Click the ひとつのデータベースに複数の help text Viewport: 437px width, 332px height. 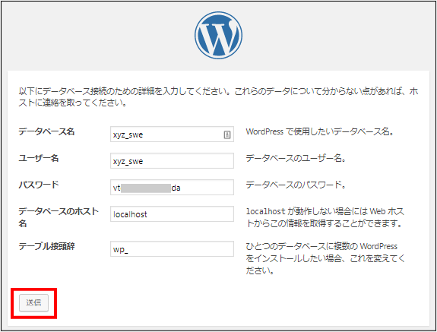(325, 258)
